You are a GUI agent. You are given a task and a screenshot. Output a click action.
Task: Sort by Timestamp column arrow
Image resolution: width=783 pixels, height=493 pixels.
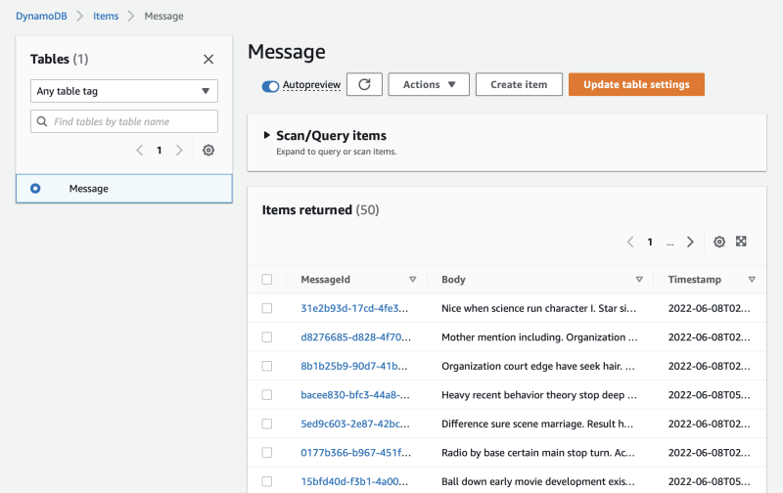tap(752, 280)
